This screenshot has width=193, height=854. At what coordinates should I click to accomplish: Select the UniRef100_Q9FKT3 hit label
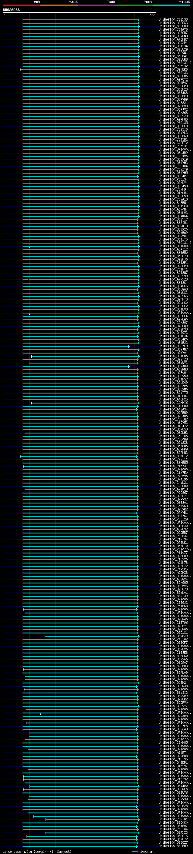[x=173, y=300]
